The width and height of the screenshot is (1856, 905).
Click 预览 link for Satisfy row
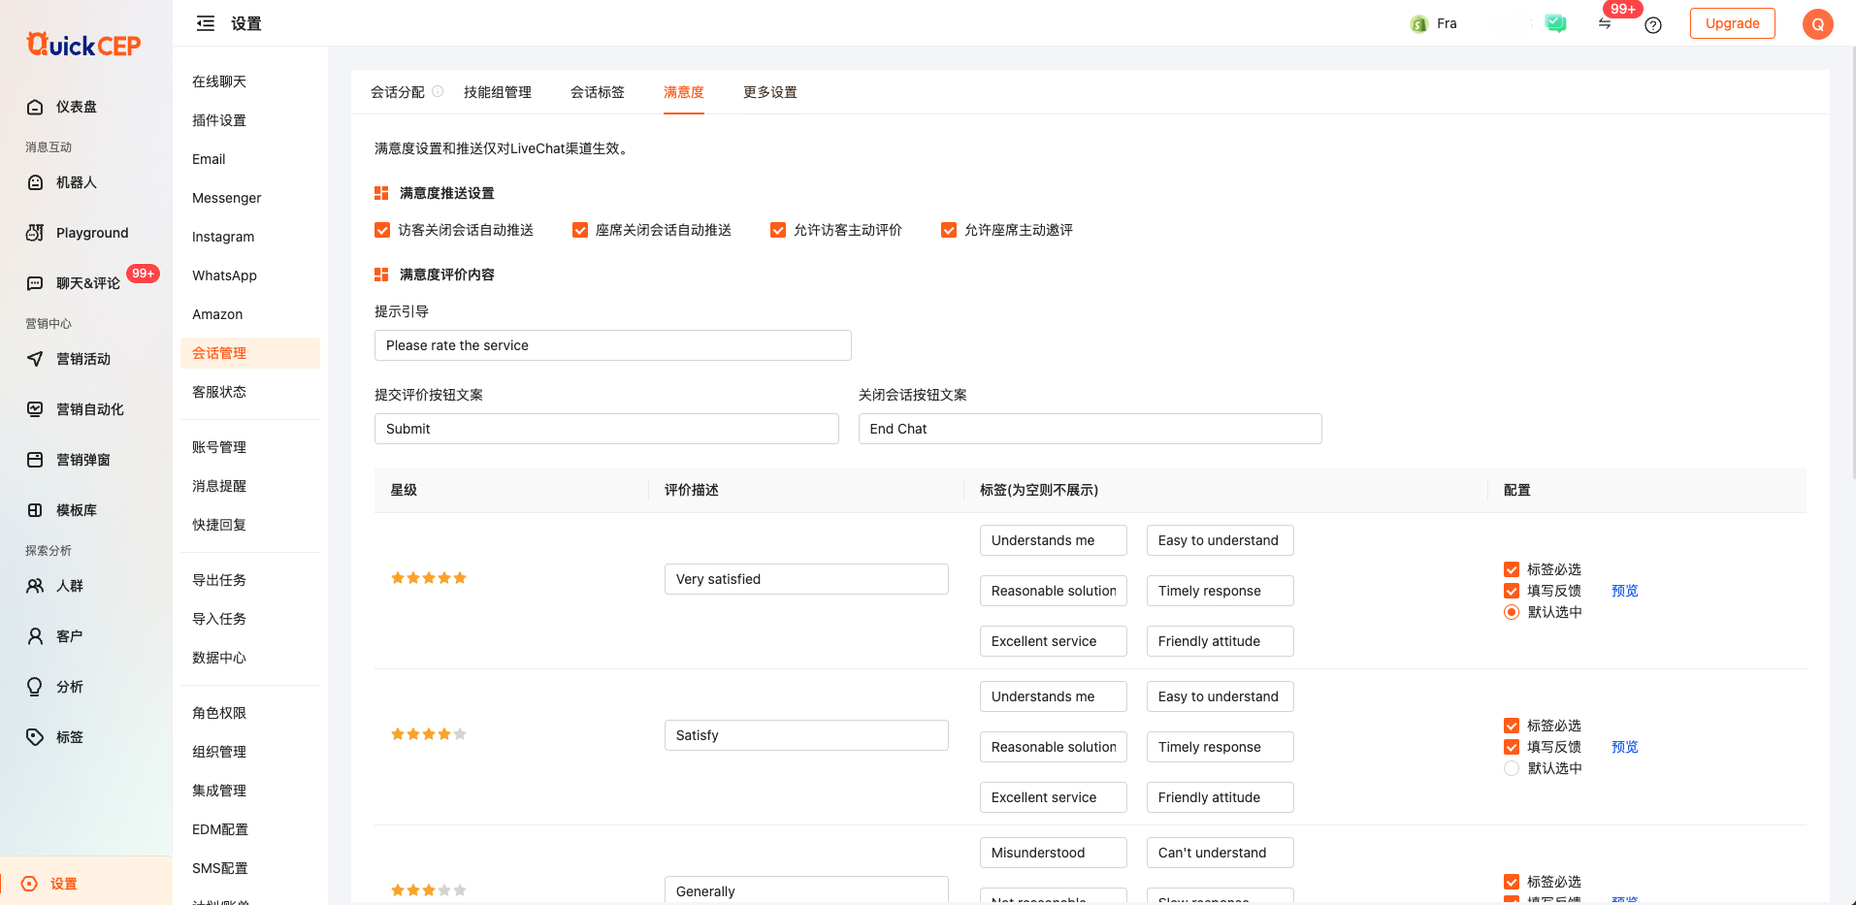tap(1625, 747)
